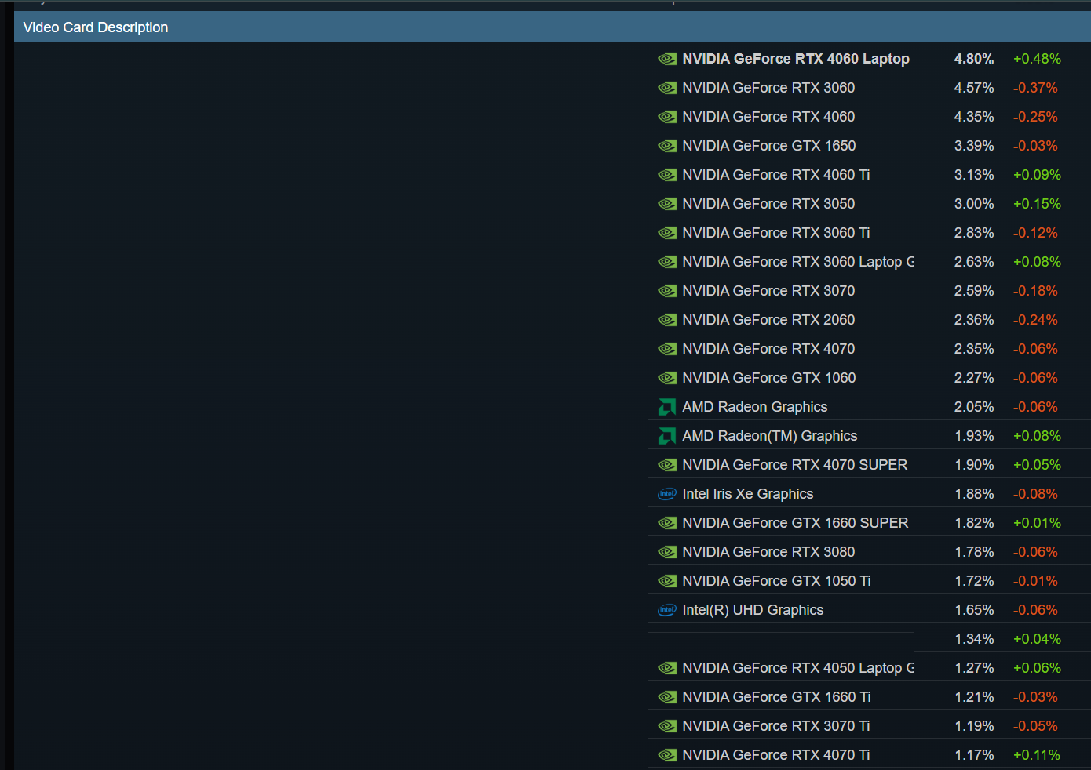1091x770 pixels.
Task: Select the RTX 3060 Laptop G name
Action: [x=798, y=262]
